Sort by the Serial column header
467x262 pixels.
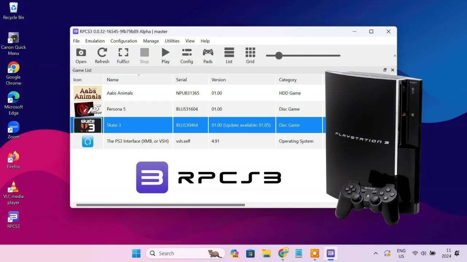[191, 80]
